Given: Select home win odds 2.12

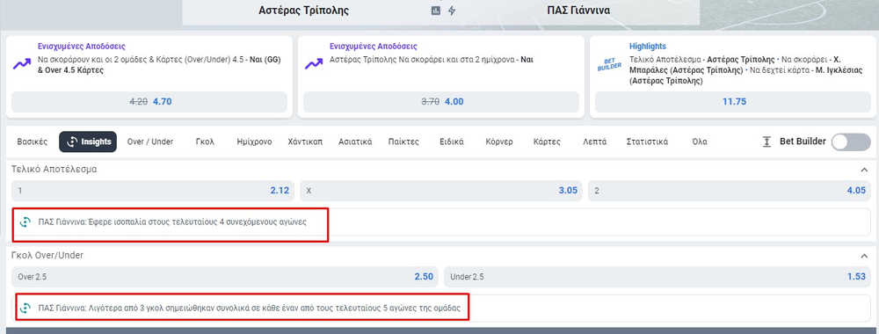Looking at the screenshot, I should (152, 191).
